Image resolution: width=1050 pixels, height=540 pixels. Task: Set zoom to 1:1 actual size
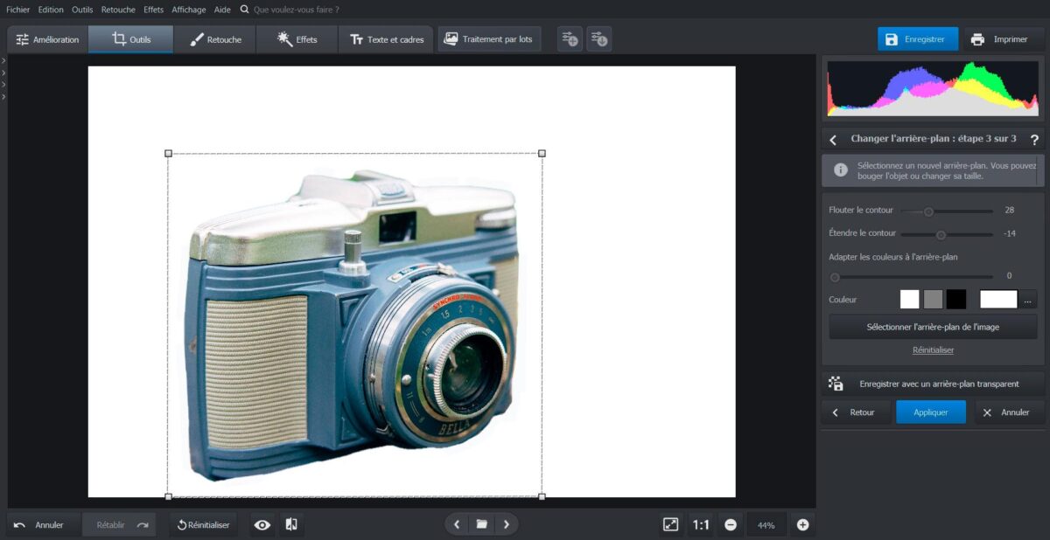pyautogui.click(x=701, y=525)
